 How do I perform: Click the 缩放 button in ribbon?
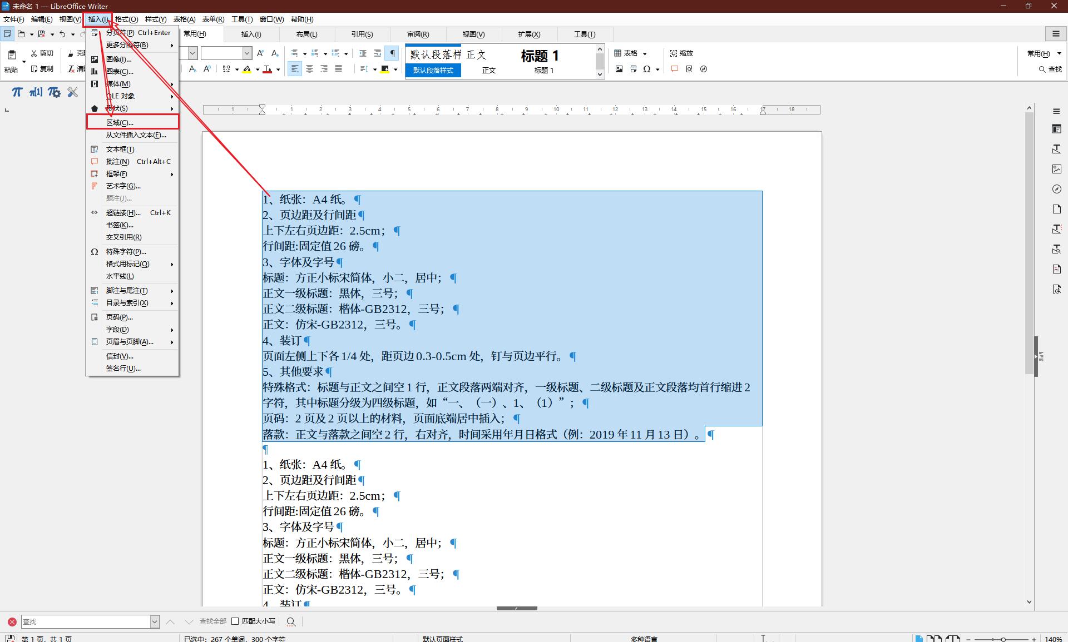point(681,53)
